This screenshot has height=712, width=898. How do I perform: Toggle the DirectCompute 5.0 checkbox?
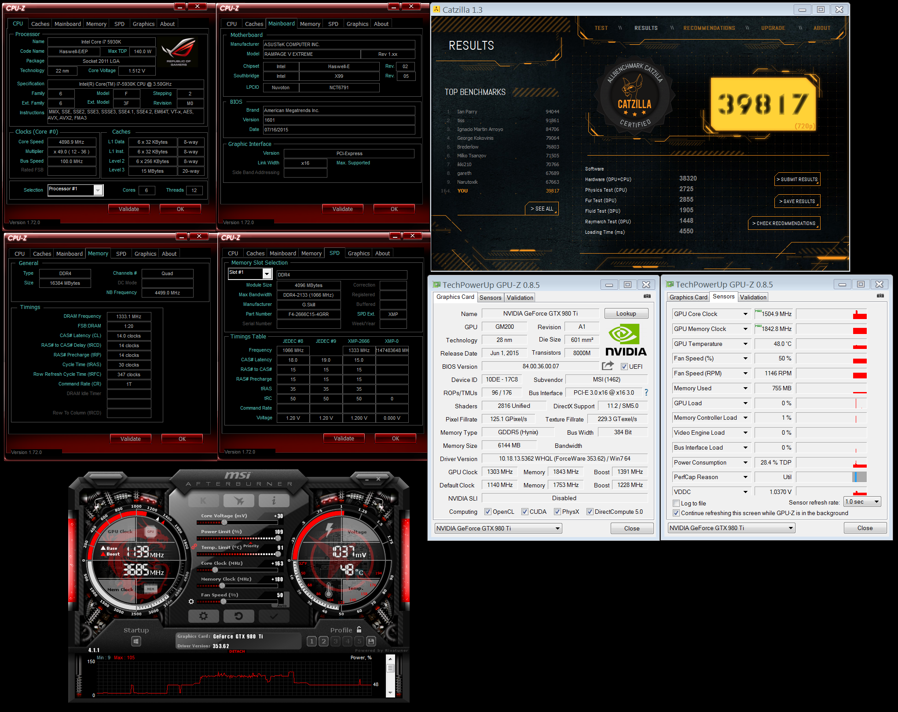pos(590,512)
